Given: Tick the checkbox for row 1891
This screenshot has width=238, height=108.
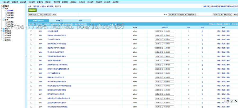Looking at the screenshot, I should (31, 60).
